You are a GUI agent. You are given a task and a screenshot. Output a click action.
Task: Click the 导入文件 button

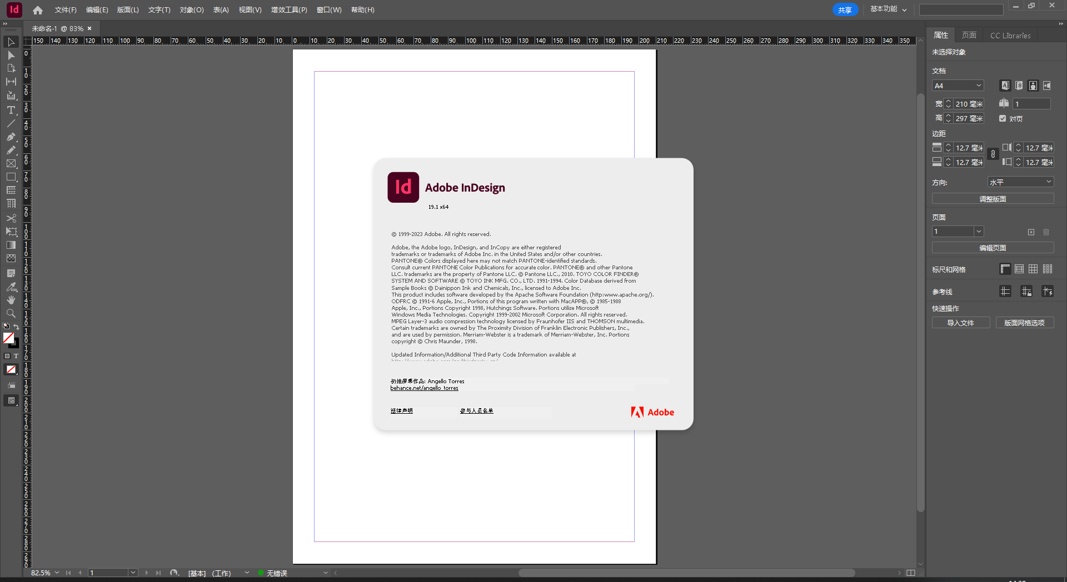click(961, 323)
